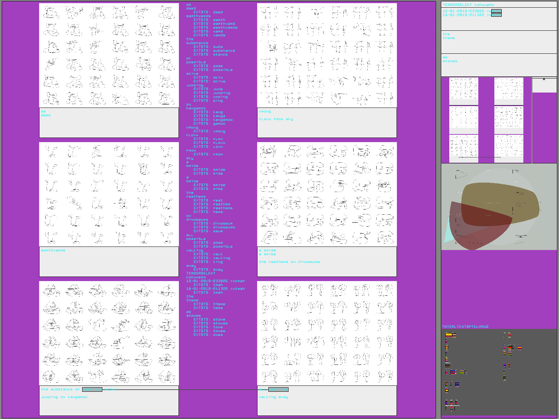Click the INTERLICHTSPIELHAUS panel label

[465, 327]
